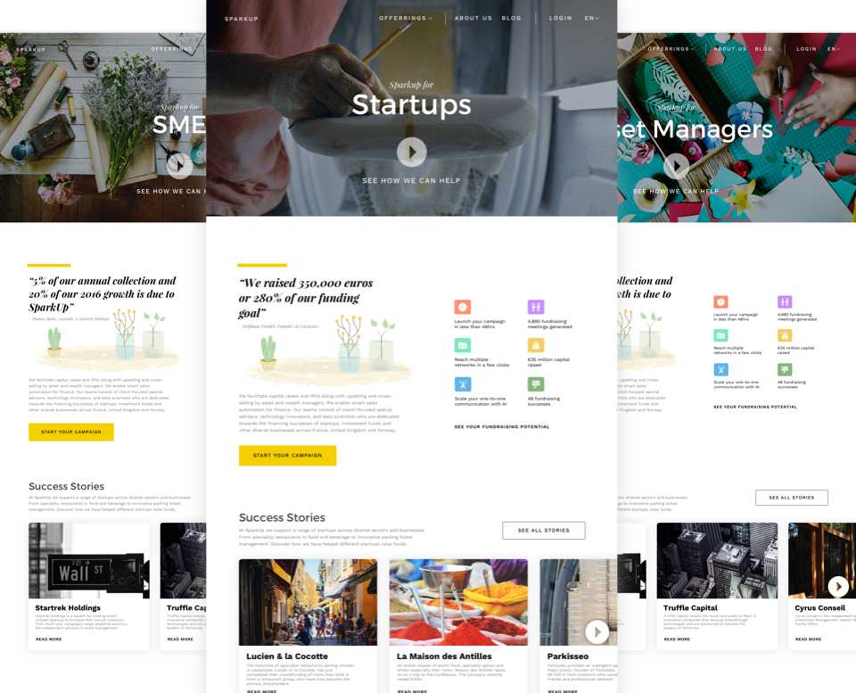Click the SparkUp logo in center header

[x=242, y=19]
